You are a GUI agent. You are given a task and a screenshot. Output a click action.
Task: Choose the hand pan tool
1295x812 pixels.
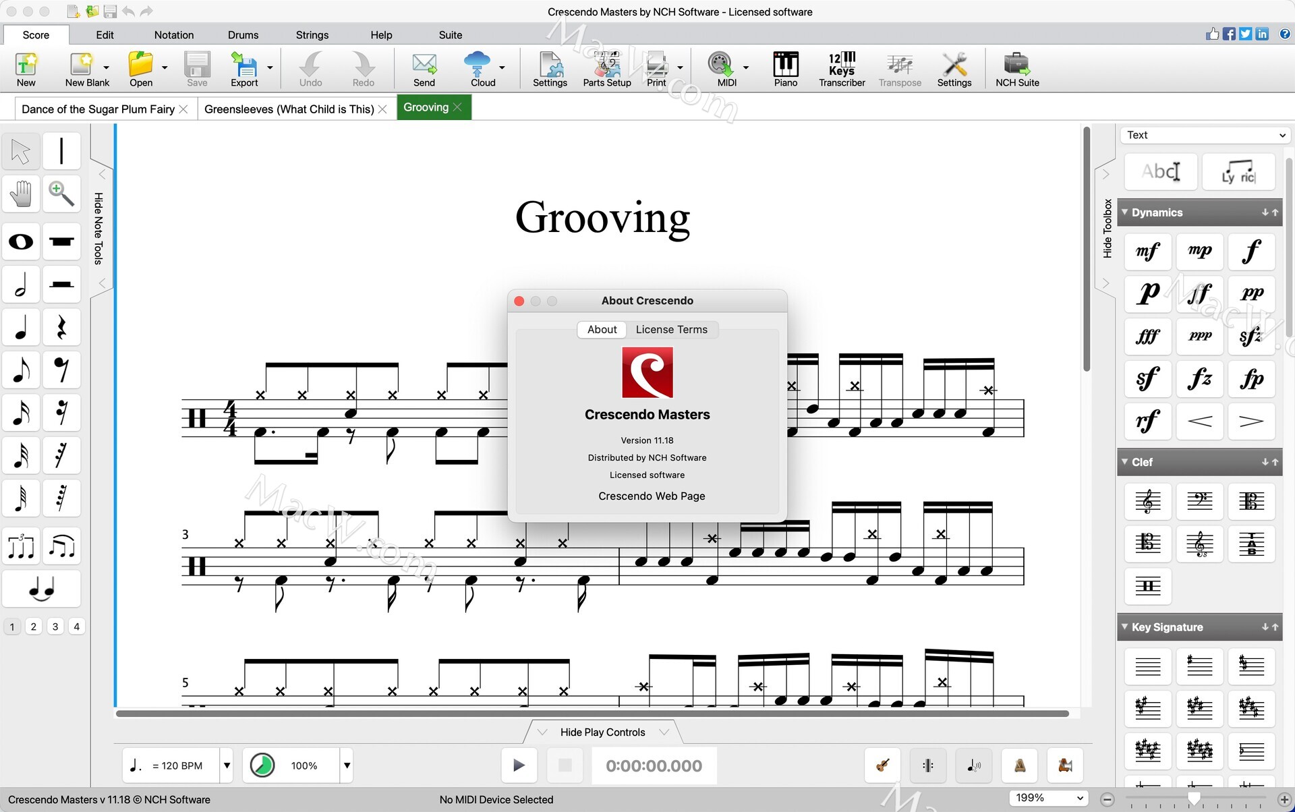(x=21, y=194)
